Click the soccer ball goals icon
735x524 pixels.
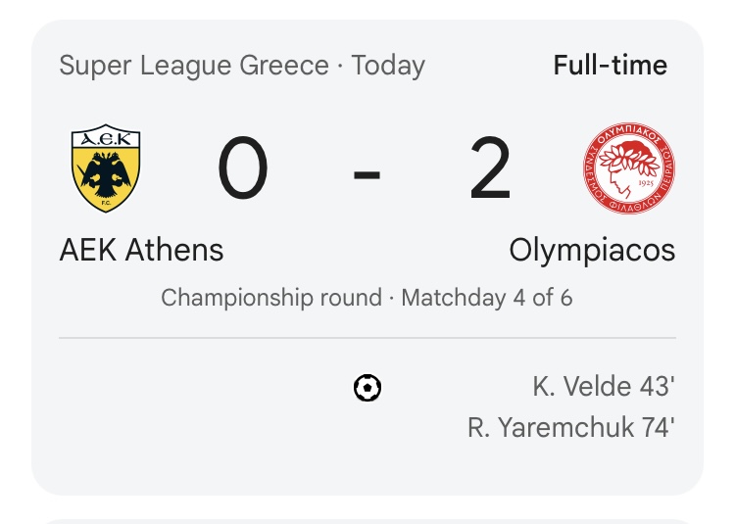[x=367, y=389]
